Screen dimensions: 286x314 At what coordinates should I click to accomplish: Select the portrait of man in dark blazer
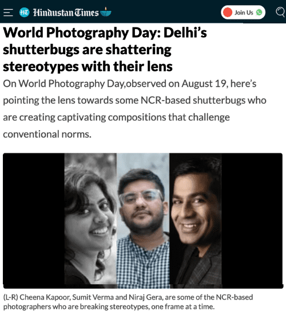[196, 219]
